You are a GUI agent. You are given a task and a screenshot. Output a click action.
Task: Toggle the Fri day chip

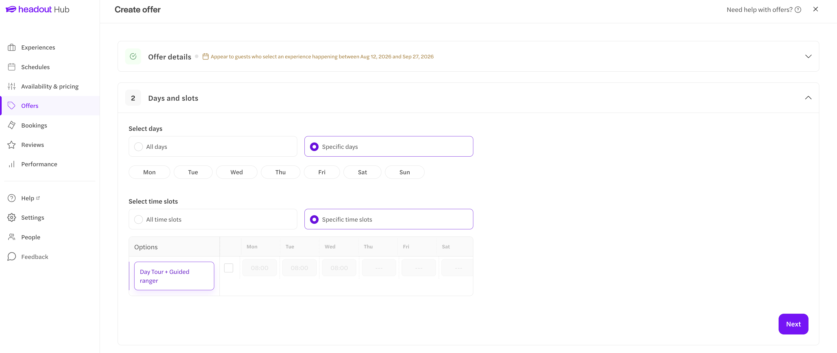322,172
